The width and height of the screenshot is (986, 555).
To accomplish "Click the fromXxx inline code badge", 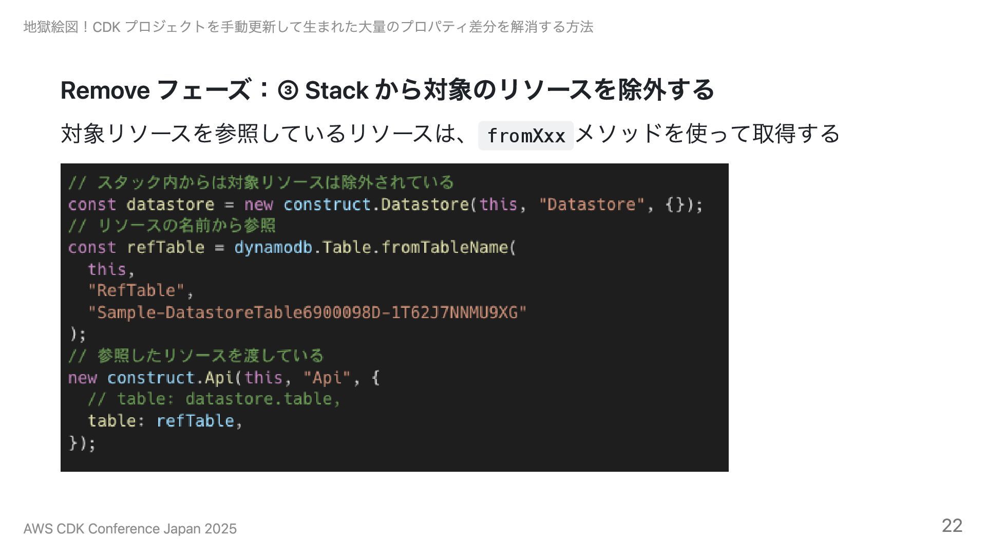I will [x=525, y=136].
